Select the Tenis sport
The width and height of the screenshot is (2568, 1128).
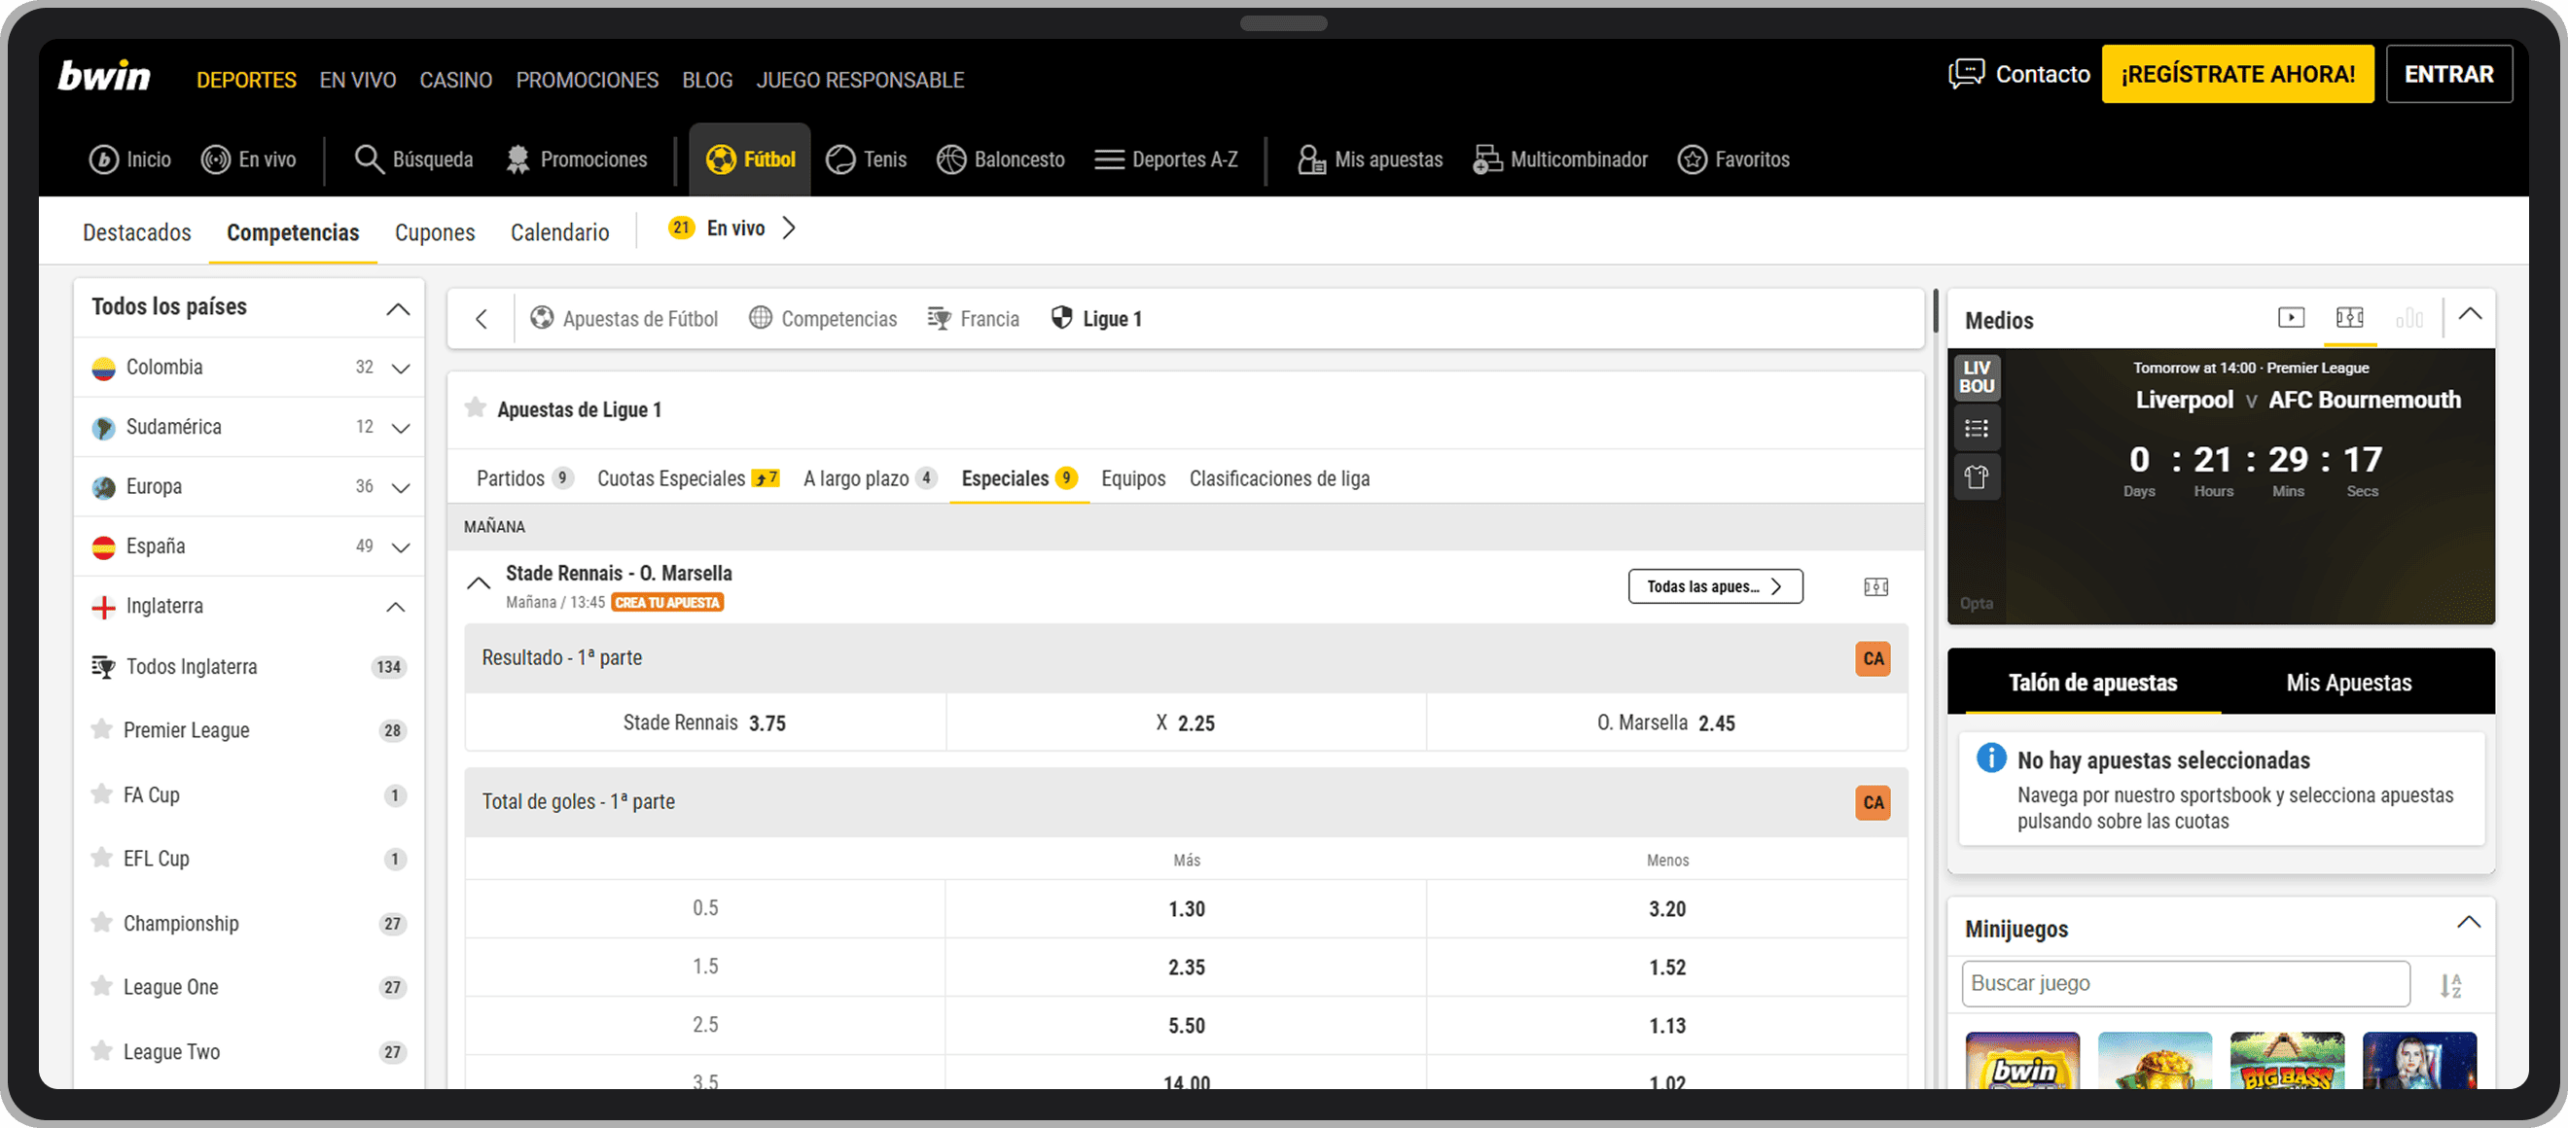(867, 159)
